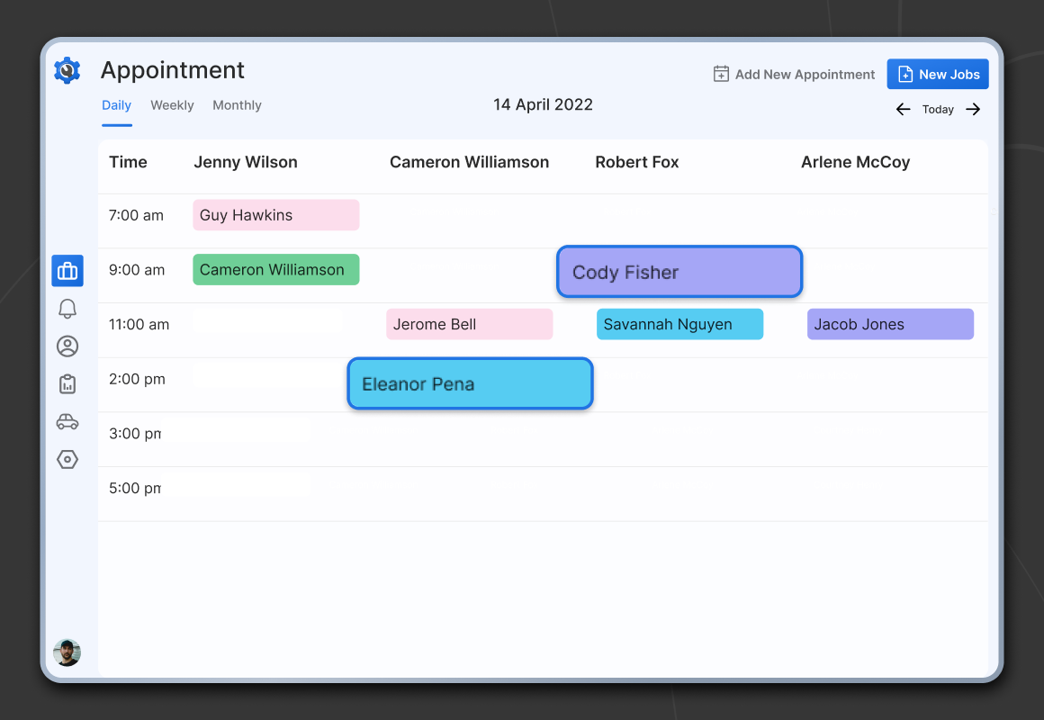Switch to the Monthly tab
The image size is (1044, 720).
(x=237, y=105)
